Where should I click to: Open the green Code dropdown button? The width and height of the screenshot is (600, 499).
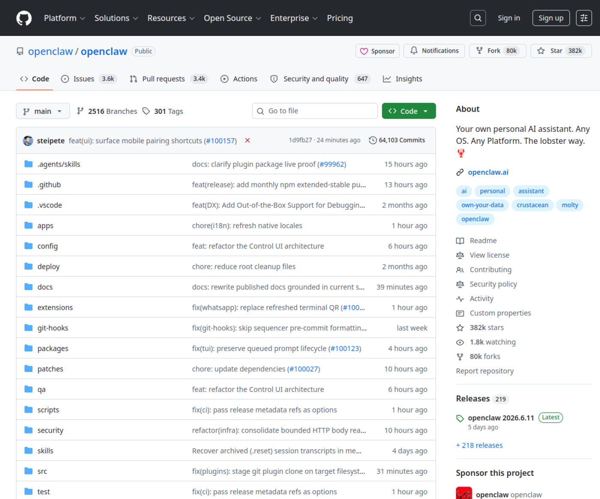[x=409, y=111]
